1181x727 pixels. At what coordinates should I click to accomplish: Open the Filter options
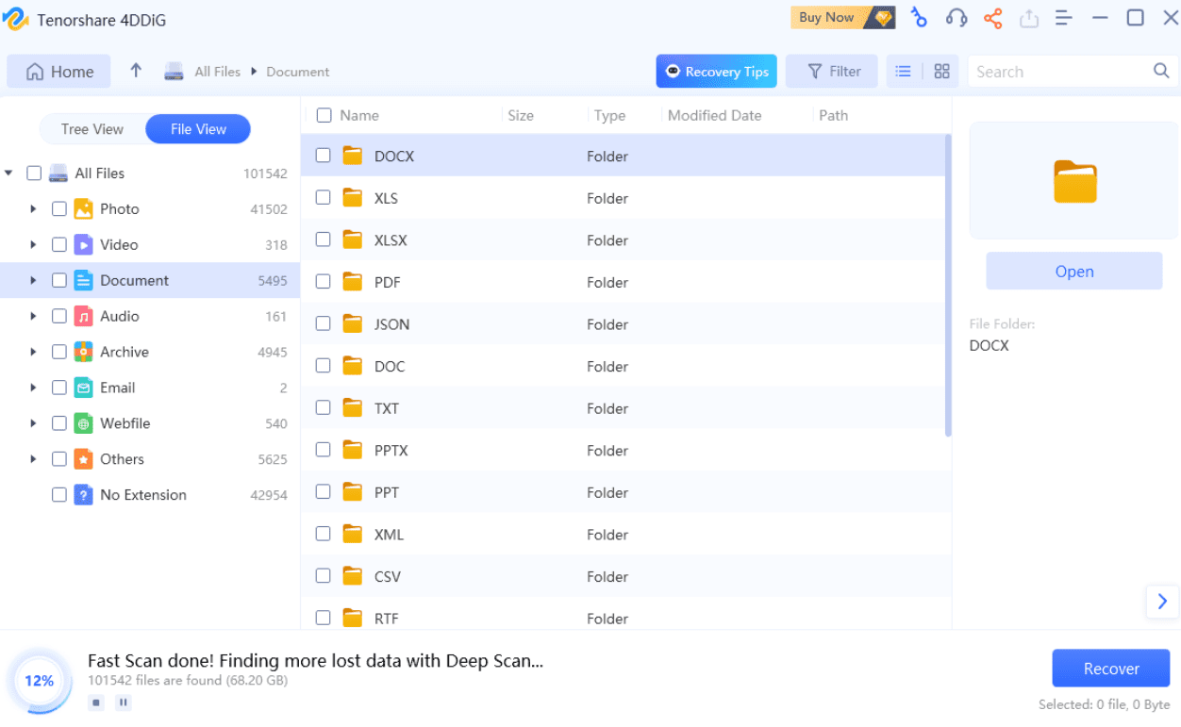point(834,72)
